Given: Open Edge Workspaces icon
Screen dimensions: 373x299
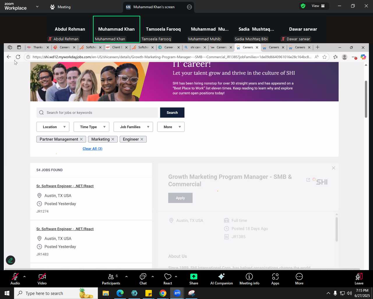Looking at the screenshot, I should point(10,47).
